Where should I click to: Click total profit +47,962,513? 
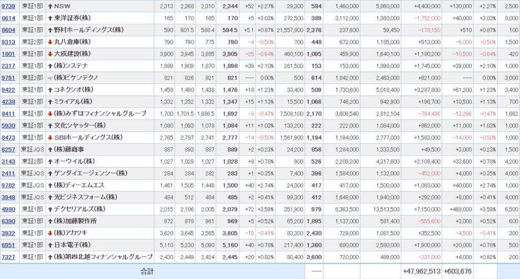click(421, 271)
